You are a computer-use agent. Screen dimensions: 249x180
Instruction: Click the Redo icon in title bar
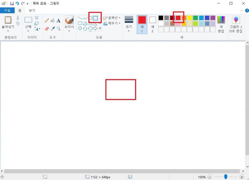[23, 3]
